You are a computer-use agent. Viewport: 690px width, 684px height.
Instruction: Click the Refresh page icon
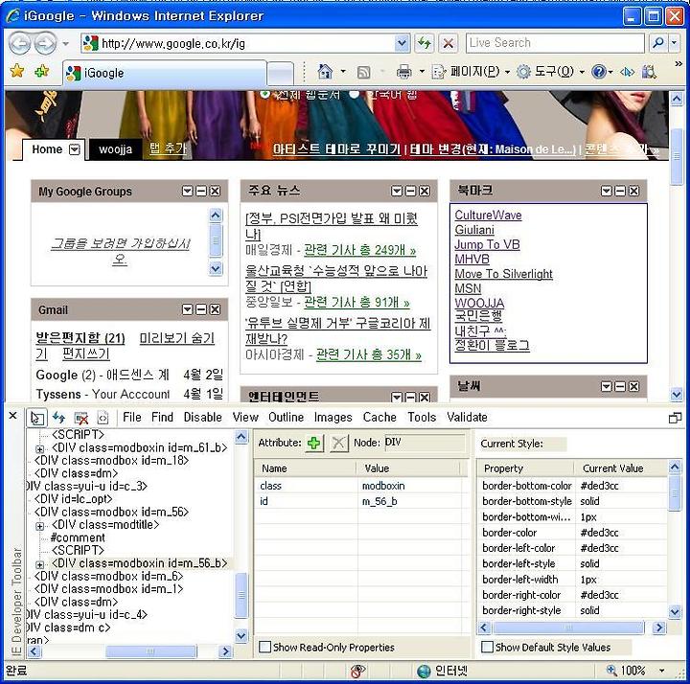pyautogui.click(x=425, y=43)
